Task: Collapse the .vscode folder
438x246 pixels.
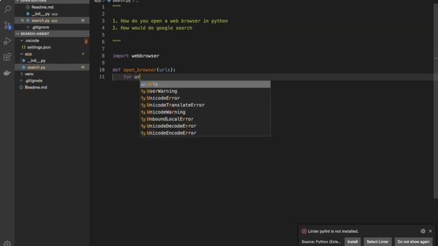Action: click(x=32, y=40)
